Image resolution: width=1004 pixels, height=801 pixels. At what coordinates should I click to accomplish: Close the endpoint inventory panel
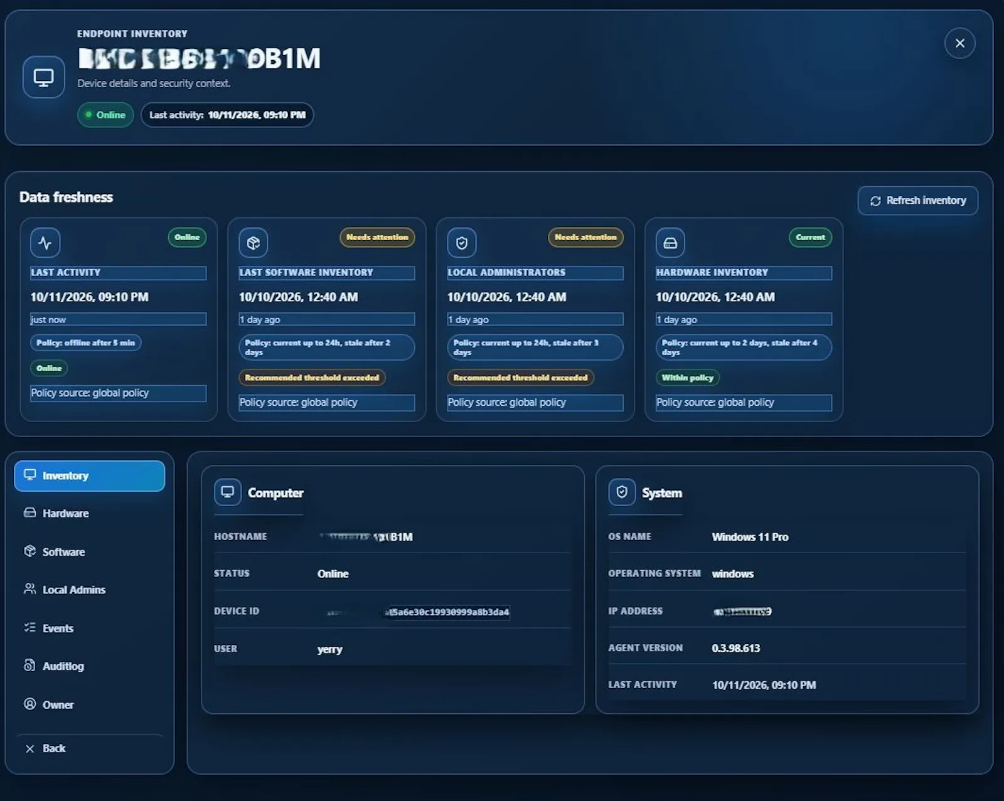[x=959, y=43]
